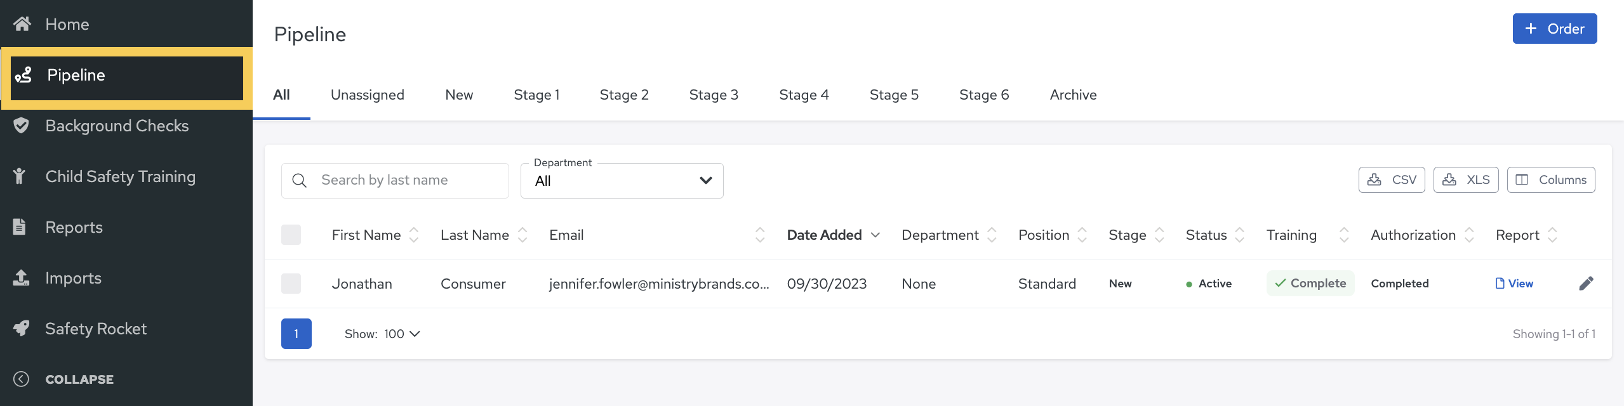Switch to the Stage 6 tab

[984, 95]
